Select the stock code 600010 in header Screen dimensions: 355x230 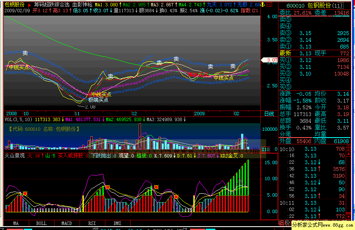[295, 5]
